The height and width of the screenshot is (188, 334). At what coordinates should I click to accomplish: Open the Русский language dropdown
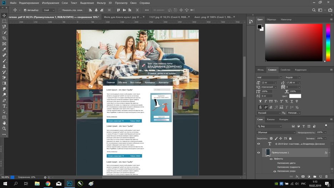269,113
